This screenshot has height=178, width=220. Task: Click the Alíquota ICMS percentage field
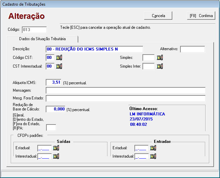[53, 82]
